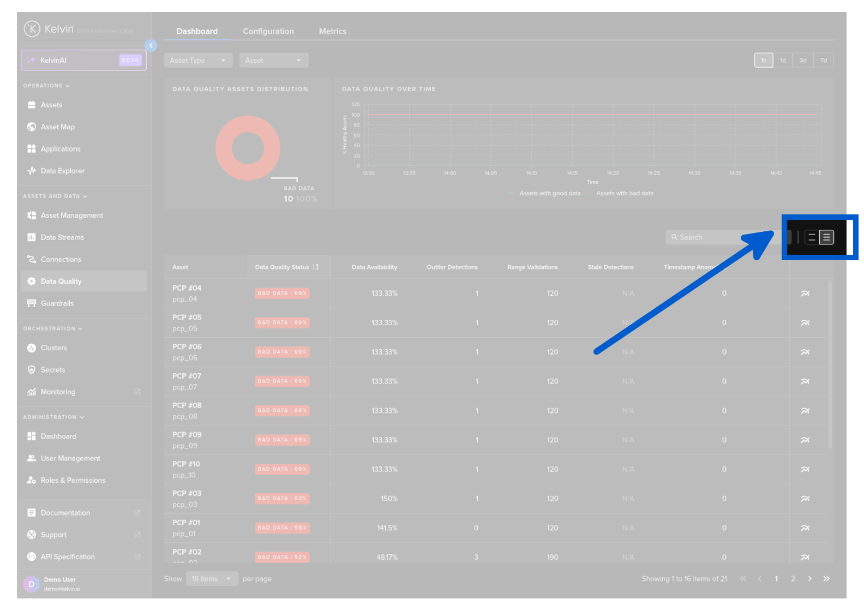Image resolution: width=864 pixels, height=611 pixels.
Task: Open the Asset dropdown filter
Action: (273, 61)
